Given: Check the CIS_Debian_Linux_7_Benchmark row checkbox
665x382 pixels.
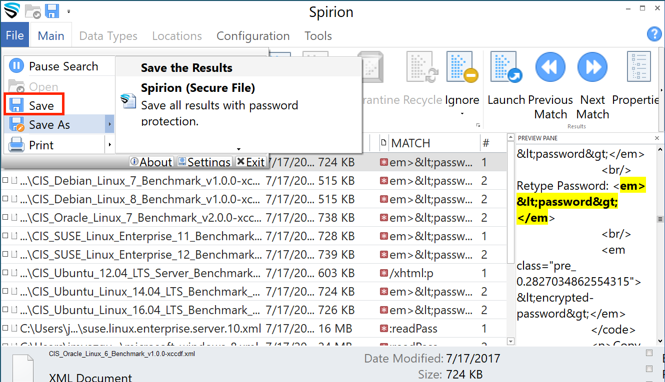Looking at the screenshot, I should click(5, 181).
